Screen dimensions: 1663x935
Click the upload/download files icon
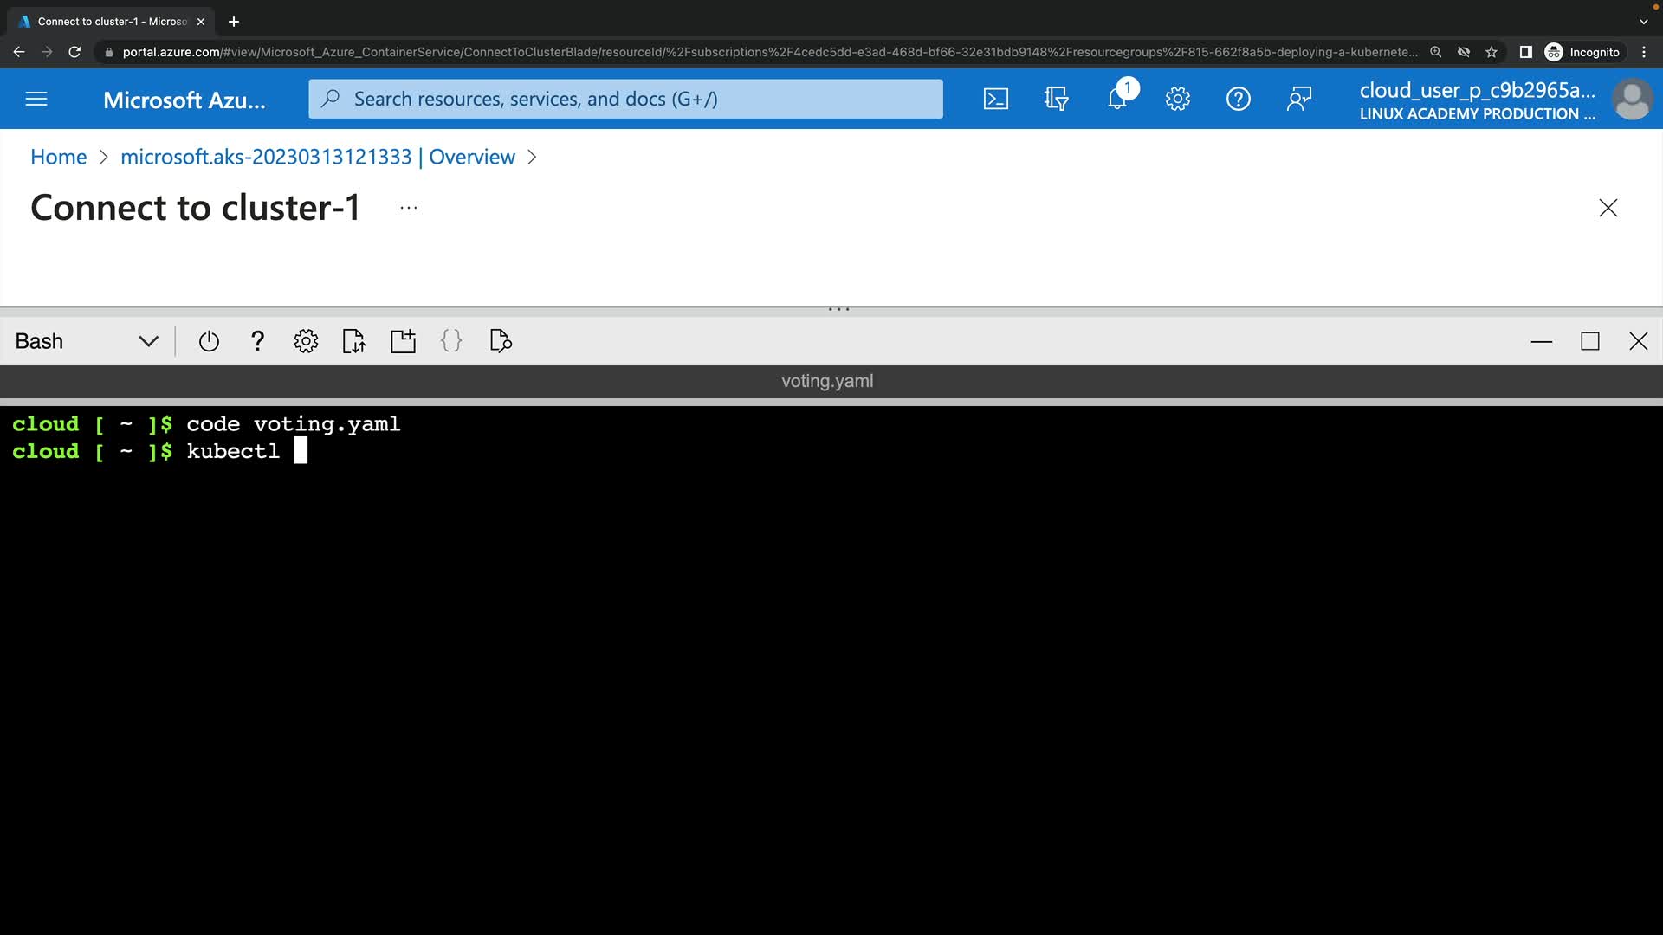click(x=354, y=341)
